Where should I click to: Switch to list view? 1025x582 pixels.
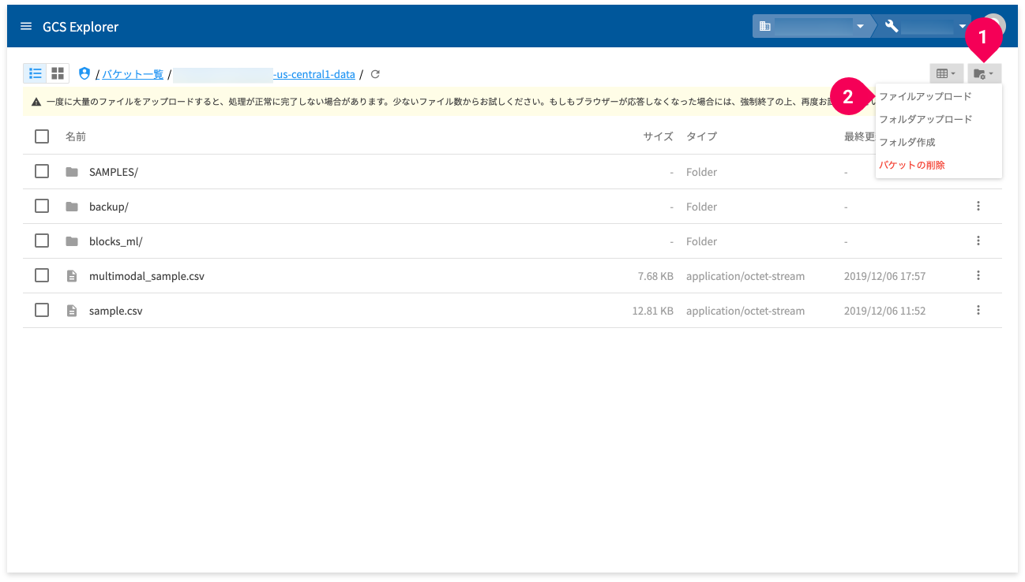coord(36,73)
